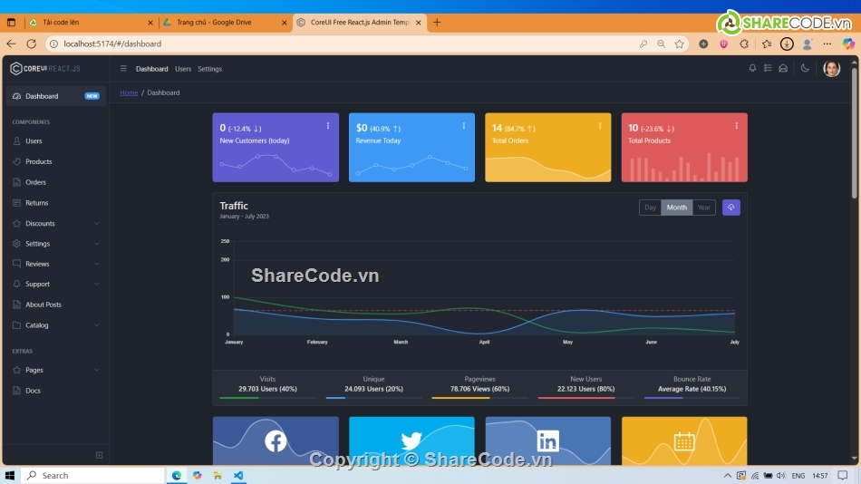Expand the Catalog sidebar group
Image resolution: width=861 pixels, height=484 pixels.
[54, 325]
